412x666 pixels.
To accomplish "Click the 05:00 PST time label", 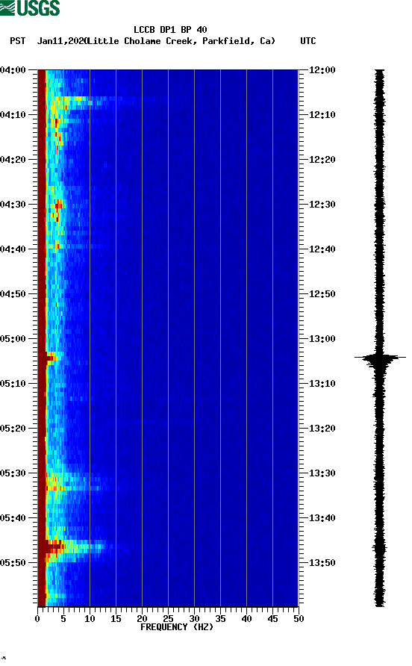I will coord(13,339).
